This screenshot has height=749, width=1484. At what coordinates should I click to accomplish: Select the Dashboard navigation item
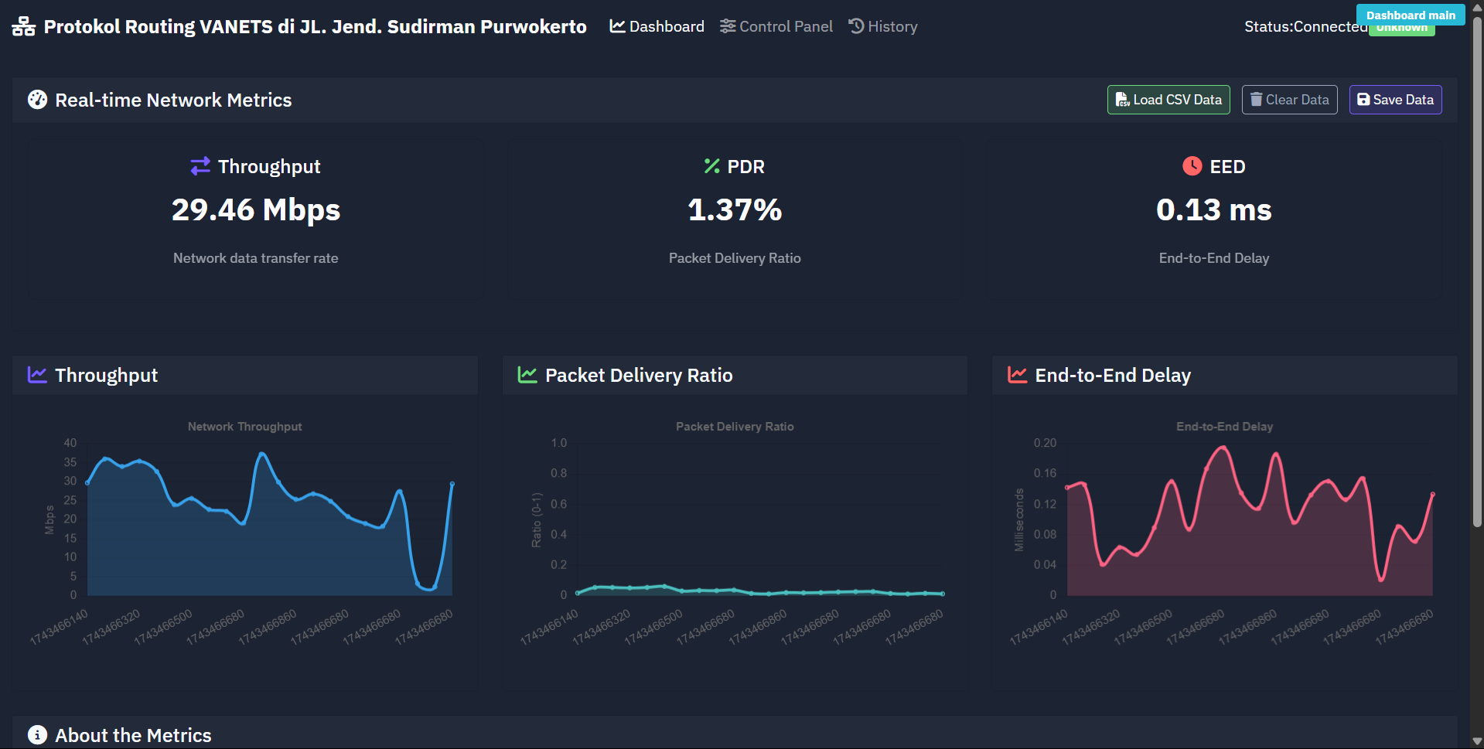point(656,26)
